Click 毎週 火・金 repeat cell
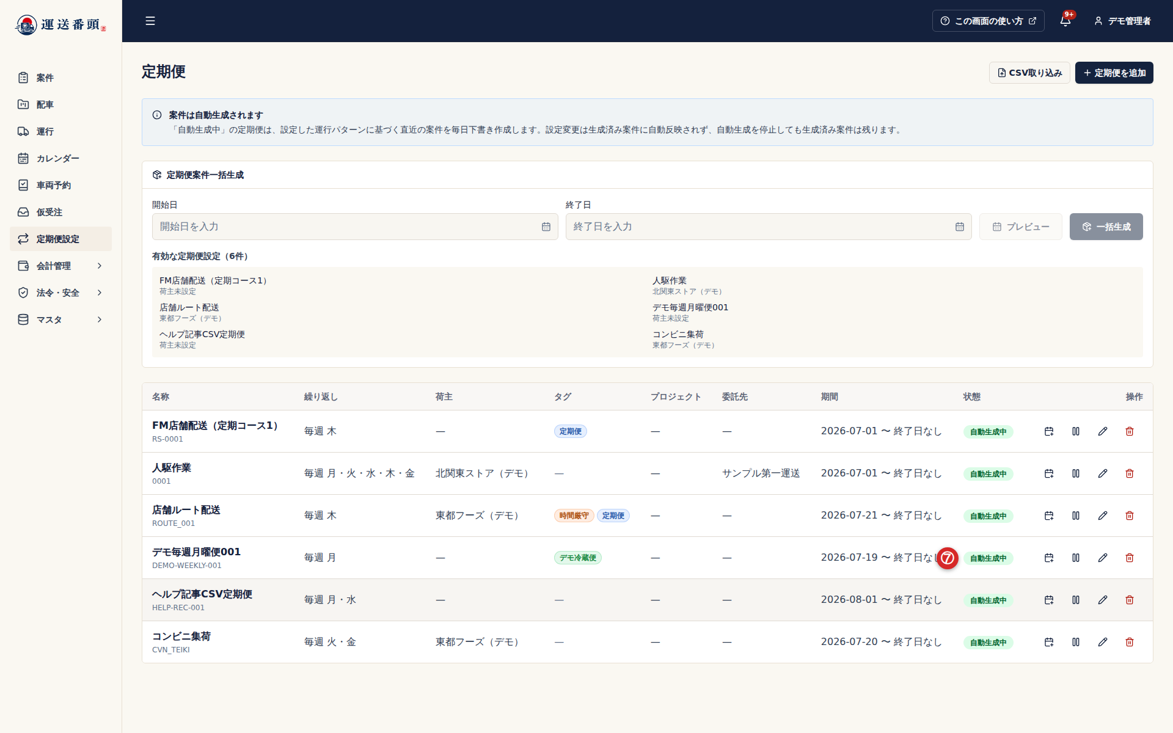Image resolution: width=1173 pixels, height=733 pixels. 330,642
